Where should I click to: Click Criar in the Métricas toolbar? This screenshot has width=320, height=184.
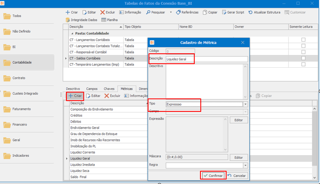pyautogui.click(x=75, y=96)
